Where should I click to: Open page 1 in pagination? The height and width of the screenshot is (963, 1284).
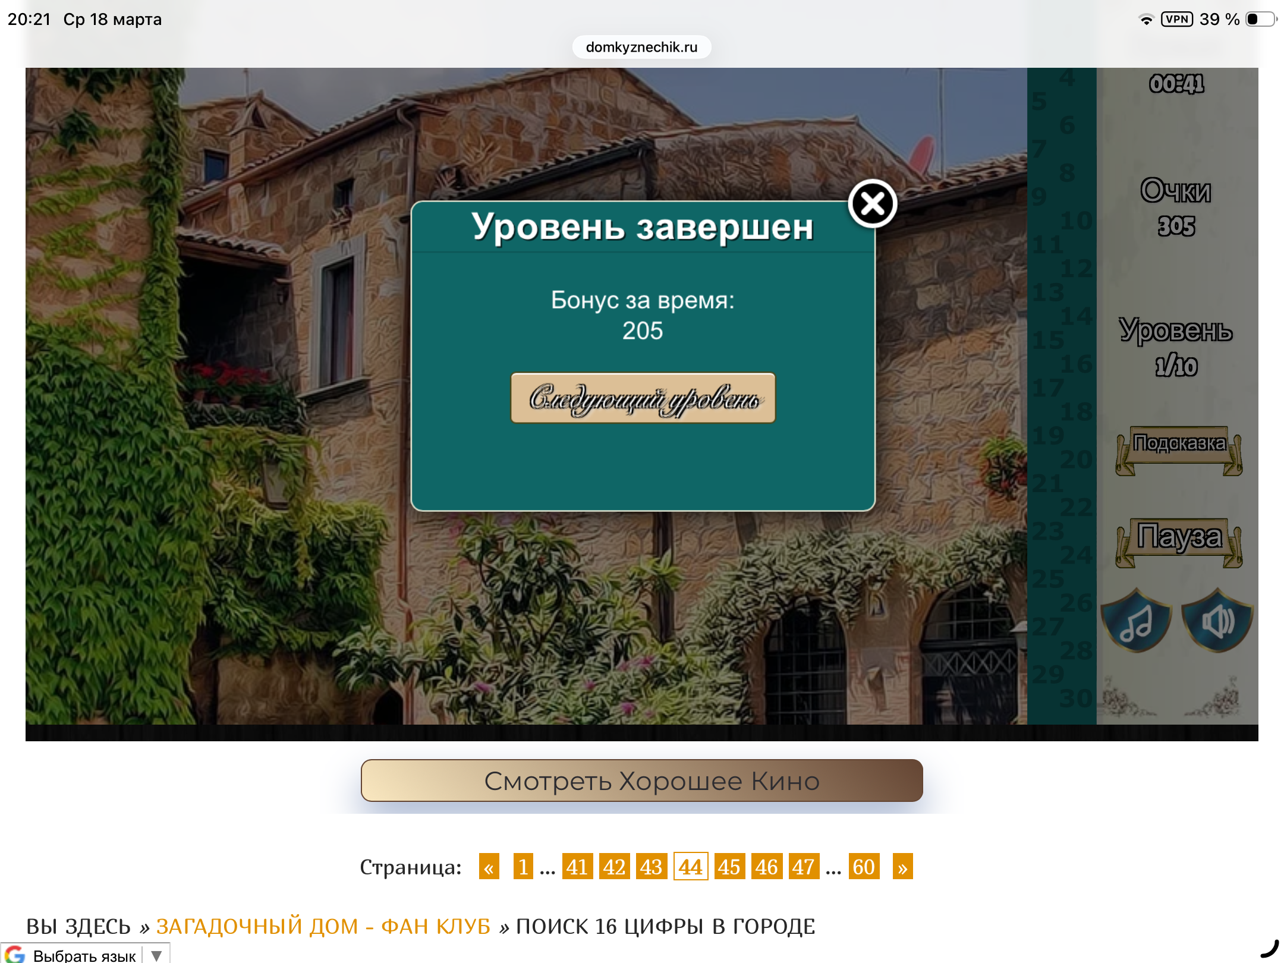tap(523, 867)
